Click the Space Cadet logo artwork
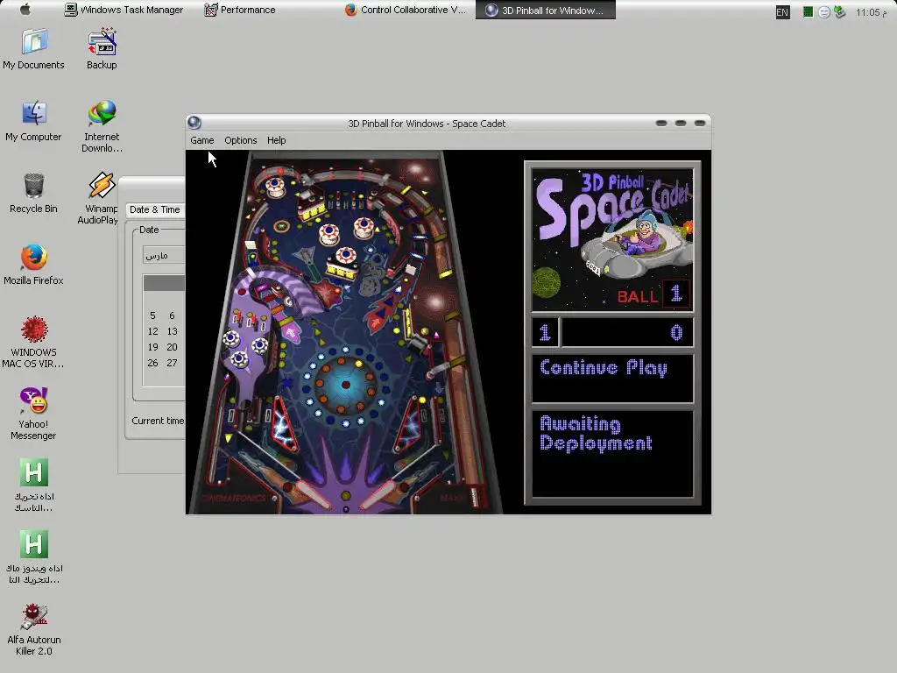Image resolution: width=897 pixels, height=673 pixels. 612,240
